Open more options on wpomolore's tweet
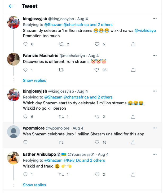Image resolution: width=163 pixels, height=193 pixels. [x=155, y=128]
